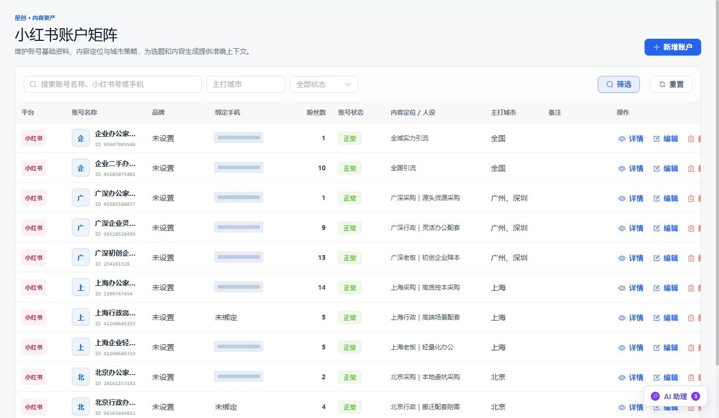Open 详情 for 广深办公家… account

[x=631, y=199]
